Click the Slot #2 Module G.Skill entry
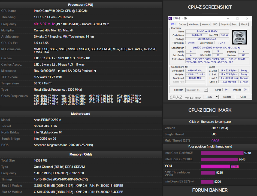Viewport: 257px width, 196px height. [78, 192]
